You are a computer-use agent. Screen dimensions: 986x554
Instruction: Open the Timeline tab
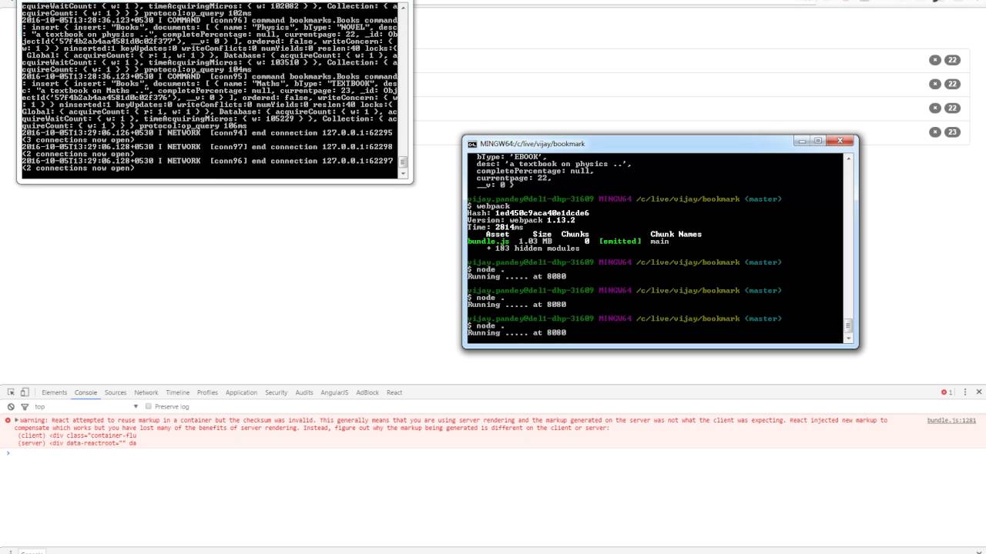177,392
